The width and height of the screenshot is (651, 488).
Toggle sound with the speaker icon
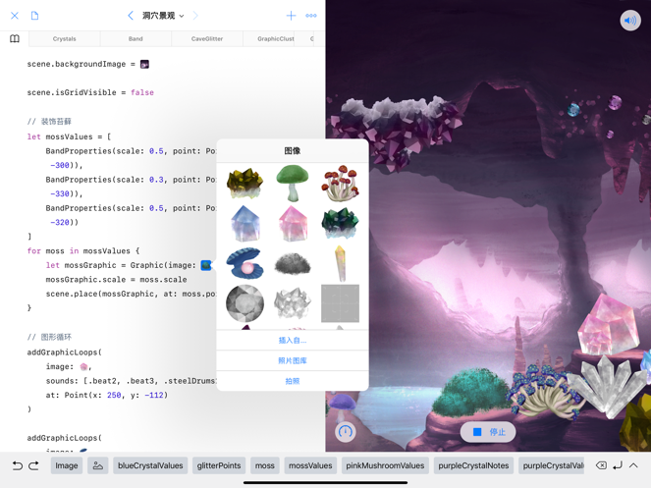(629, 21)
